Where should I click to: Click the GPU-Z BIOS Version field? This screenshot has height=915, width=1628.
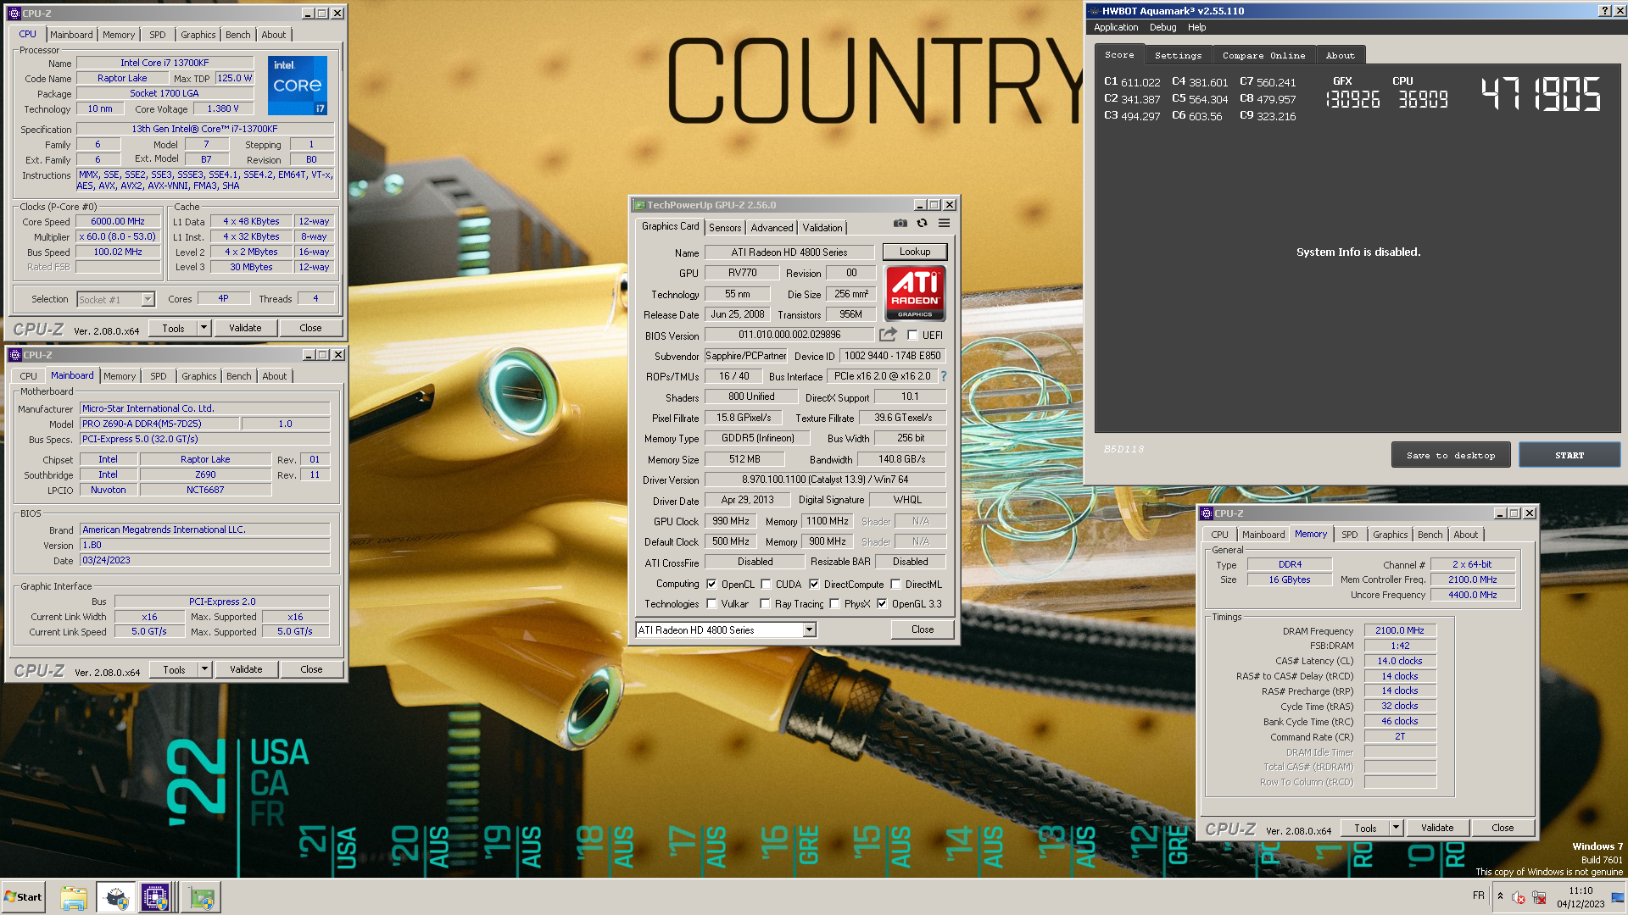pyautogui.click(x=790, y=335)
